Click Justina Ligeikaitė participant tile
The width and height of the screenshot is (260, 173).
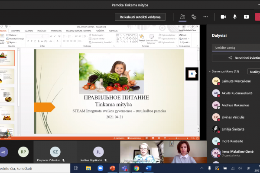tap(98, 152)
